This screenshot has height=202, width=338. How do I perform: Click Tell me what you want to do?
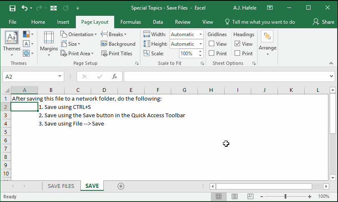tap(260, 22)
